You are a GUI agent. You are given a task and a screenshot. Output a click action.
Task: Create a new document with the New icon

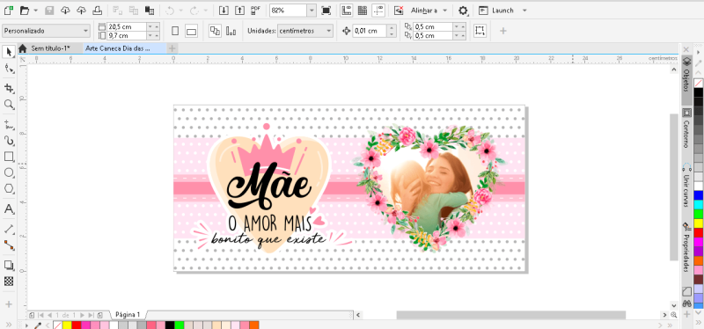pos(9,10)
